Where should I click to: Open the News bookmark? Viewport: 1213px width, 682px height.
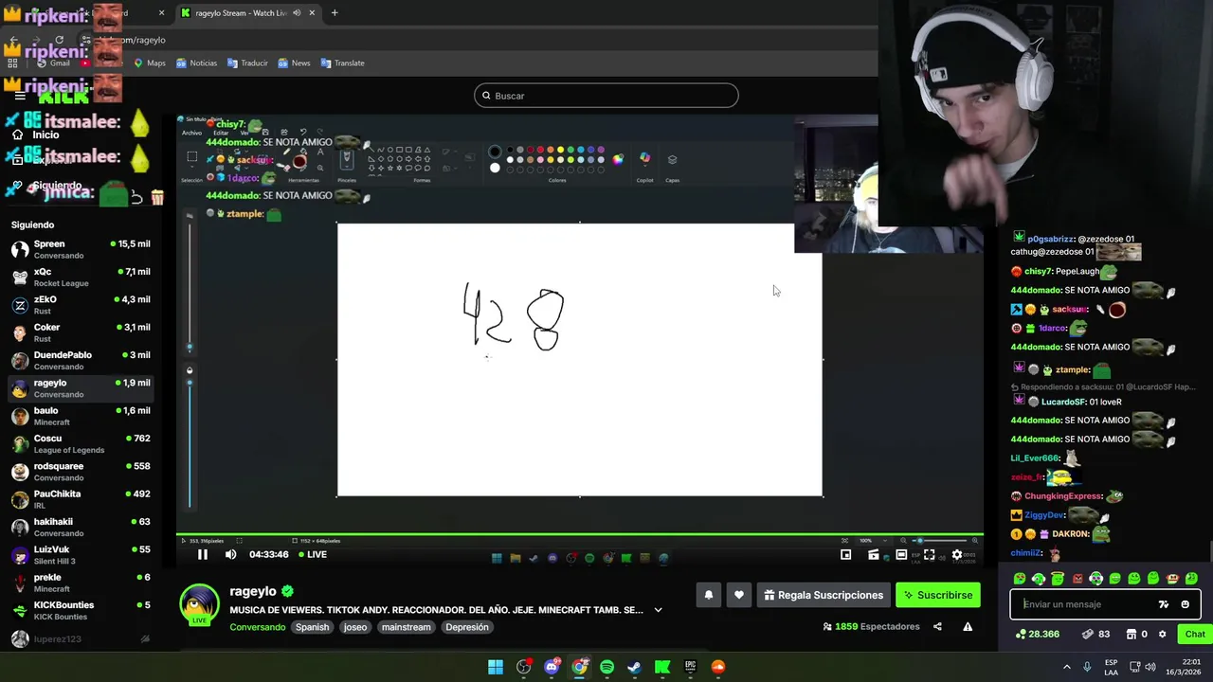(x=294, y=63)
